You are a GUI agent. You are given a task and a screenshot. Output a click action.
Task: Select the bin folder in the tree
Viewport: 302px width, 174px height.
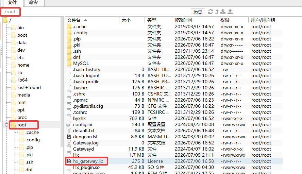pyautogui.click(x=20, y=28)
